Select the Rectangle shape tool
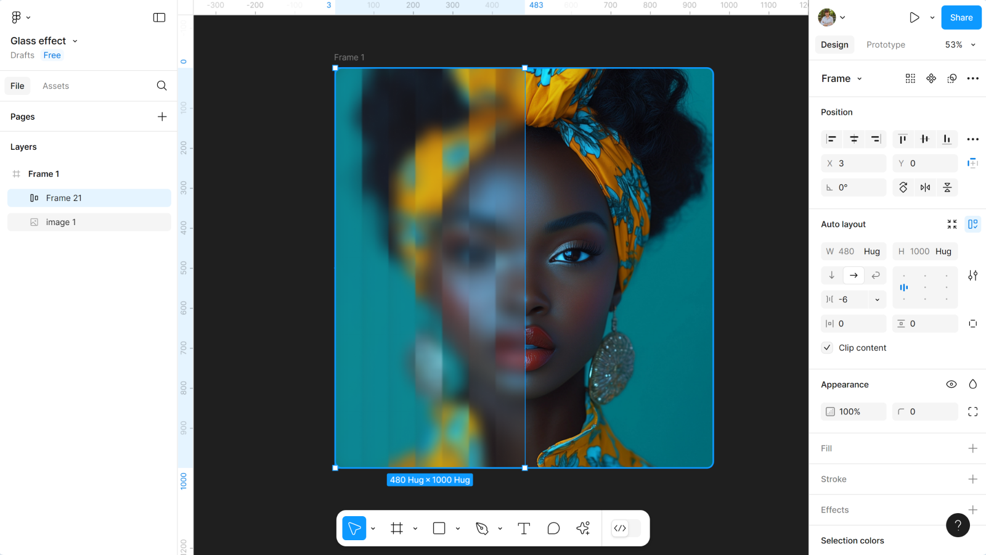This screenshot has width=986, height=555. 439,528
